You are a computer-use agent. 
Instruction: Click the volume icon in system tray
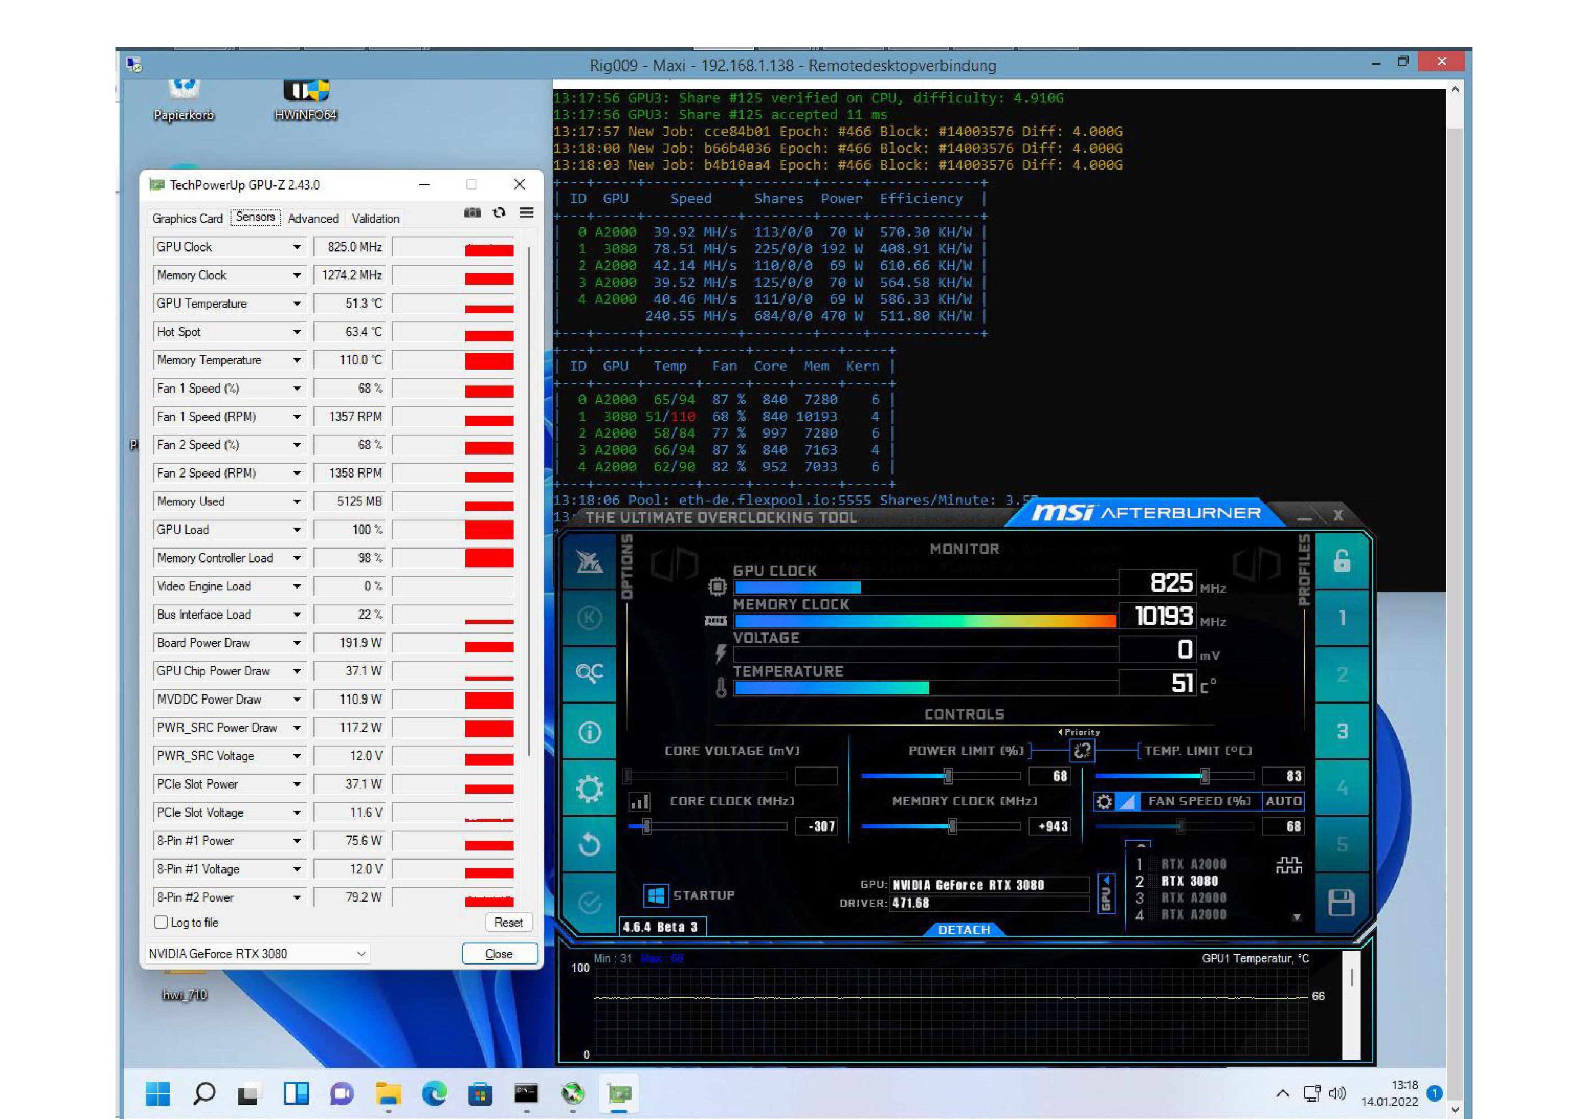click(x=1337, y=1093)
